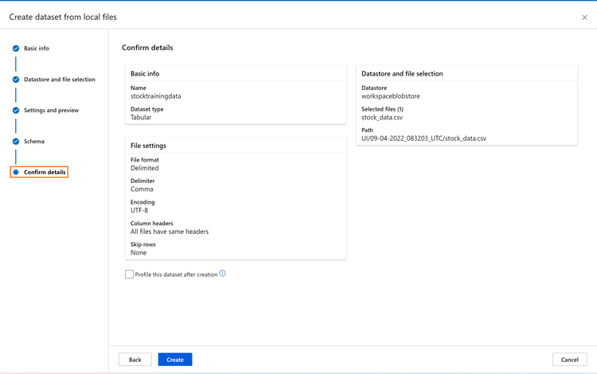Viewport: 597px width, 374px height.
Task: Click the file path ending in stock_data.csv
Action: click(x=423, y=138)
